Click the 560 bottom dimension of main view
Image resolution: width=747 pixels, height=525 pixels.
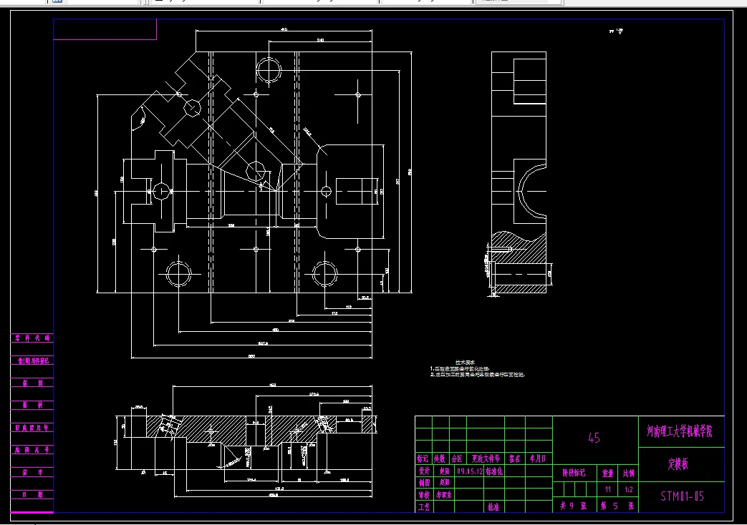click(x=251, y=356)
